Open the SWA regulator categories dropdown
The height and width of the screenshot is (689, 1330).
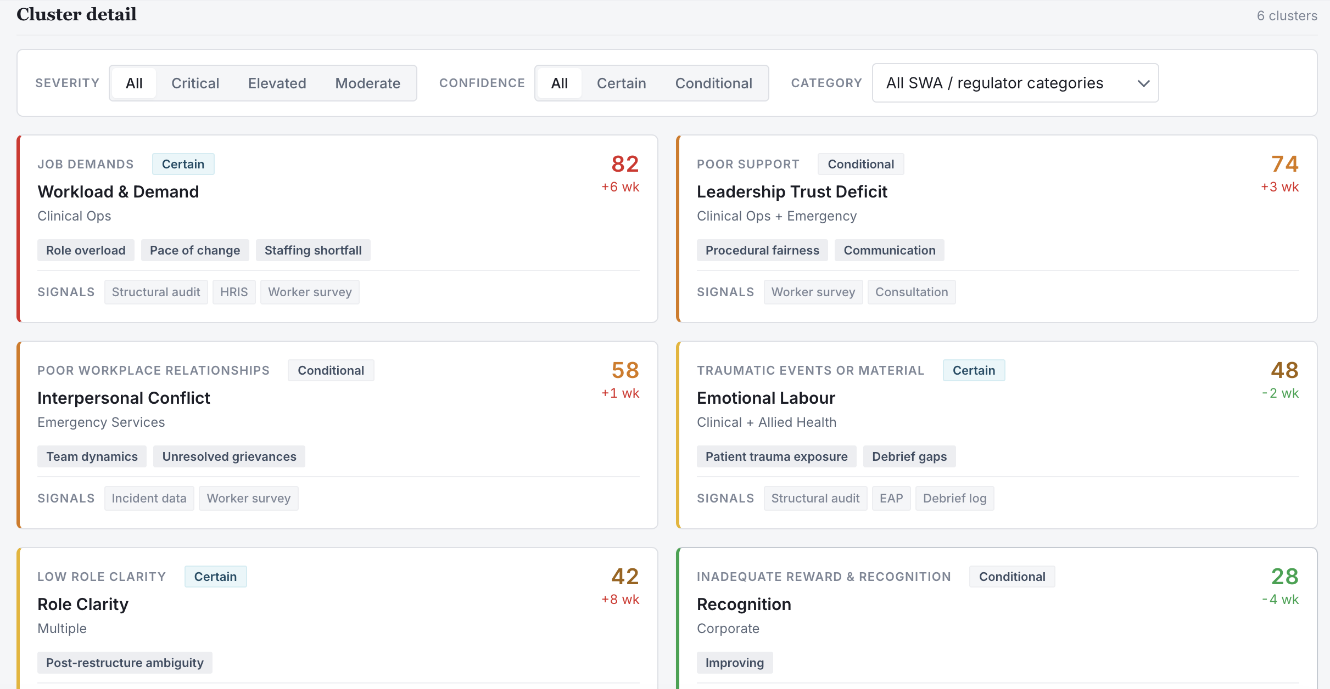tap(1015, 83)
